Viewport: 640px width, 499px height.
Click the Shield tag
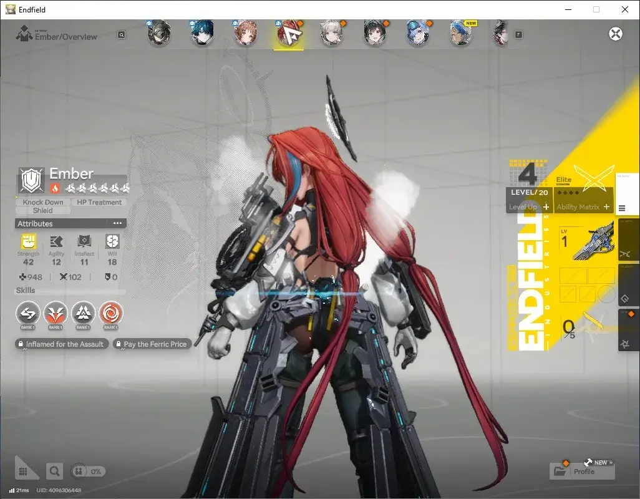click(x=43, y=211)
